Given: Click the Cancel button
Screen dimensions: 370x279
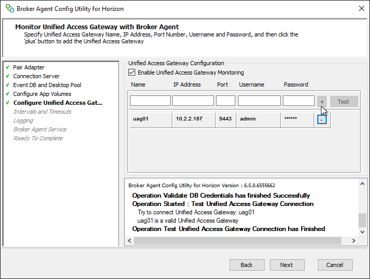Looking at the screenshot, I should [x=335, y=265].
